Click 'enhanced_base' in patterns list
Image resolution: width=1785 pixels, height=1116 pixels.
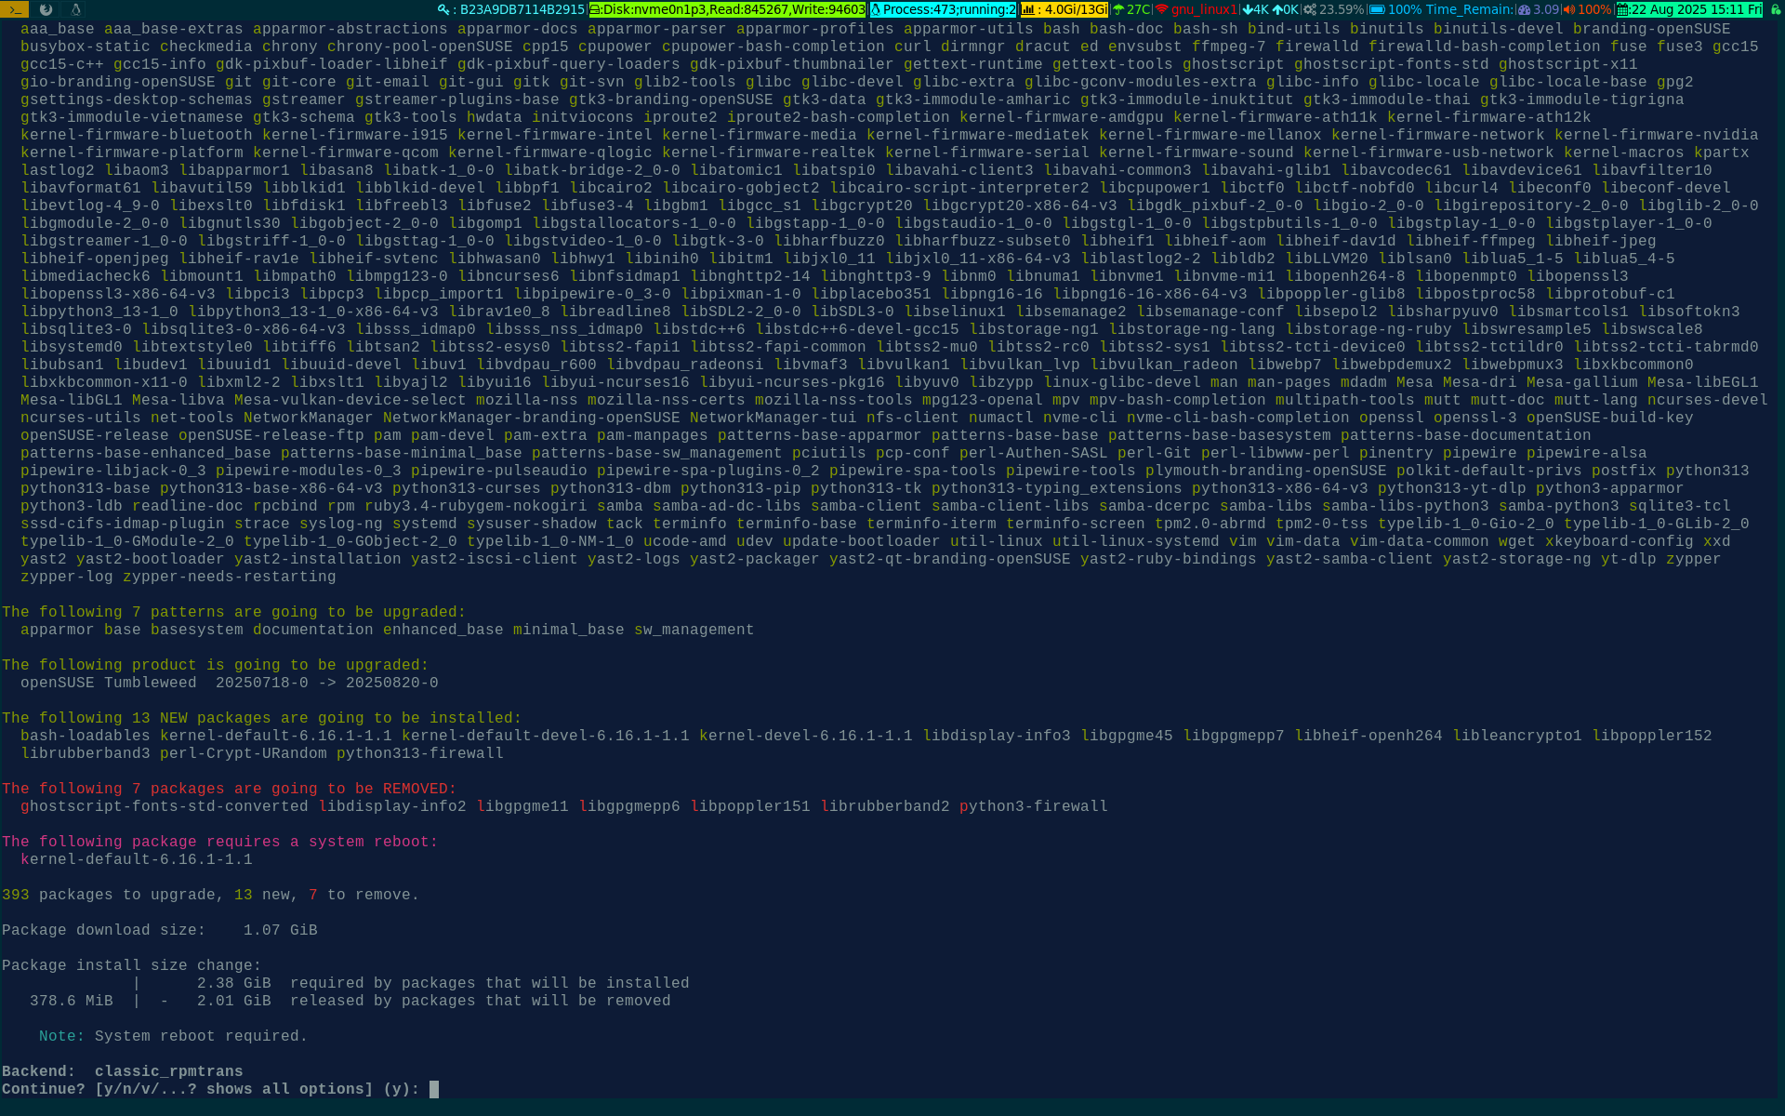[x=443, y=630]
